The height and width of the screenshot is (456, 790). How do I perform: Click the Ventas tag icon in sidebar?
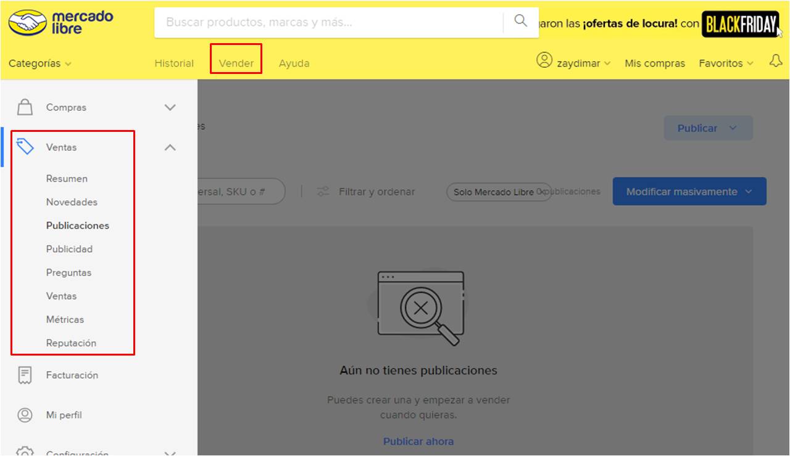[25, 147]
